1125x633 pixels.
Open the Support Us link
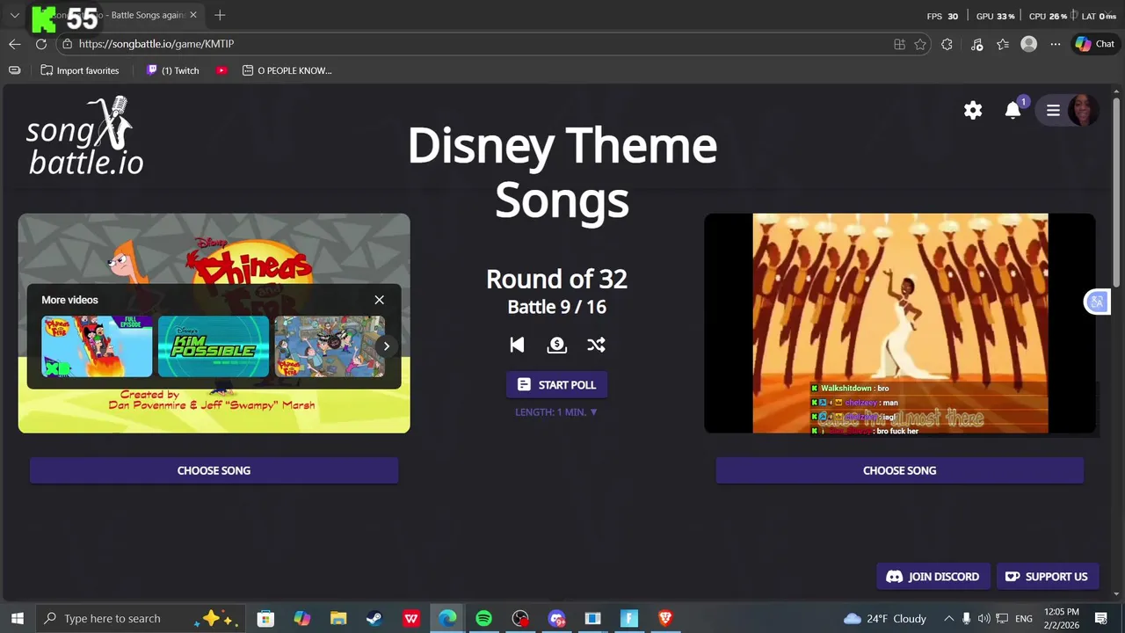pyautogui.click(x=1047, y=577)
